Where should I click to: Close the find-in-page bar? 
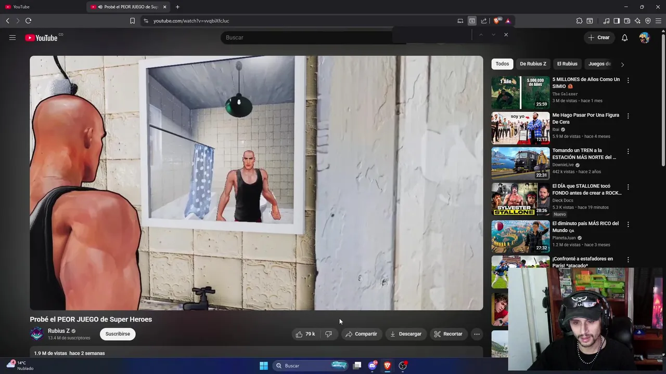point(506,34)
